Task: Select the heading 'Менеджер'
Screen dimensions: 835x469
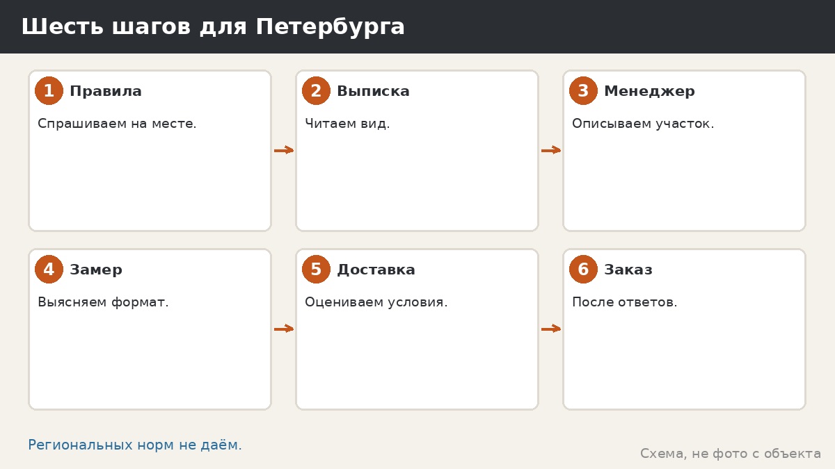Action: tap(649, 92)
